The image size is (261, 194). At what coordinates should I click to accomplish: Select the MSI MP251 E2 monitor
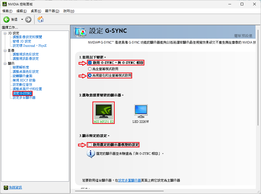104,113
